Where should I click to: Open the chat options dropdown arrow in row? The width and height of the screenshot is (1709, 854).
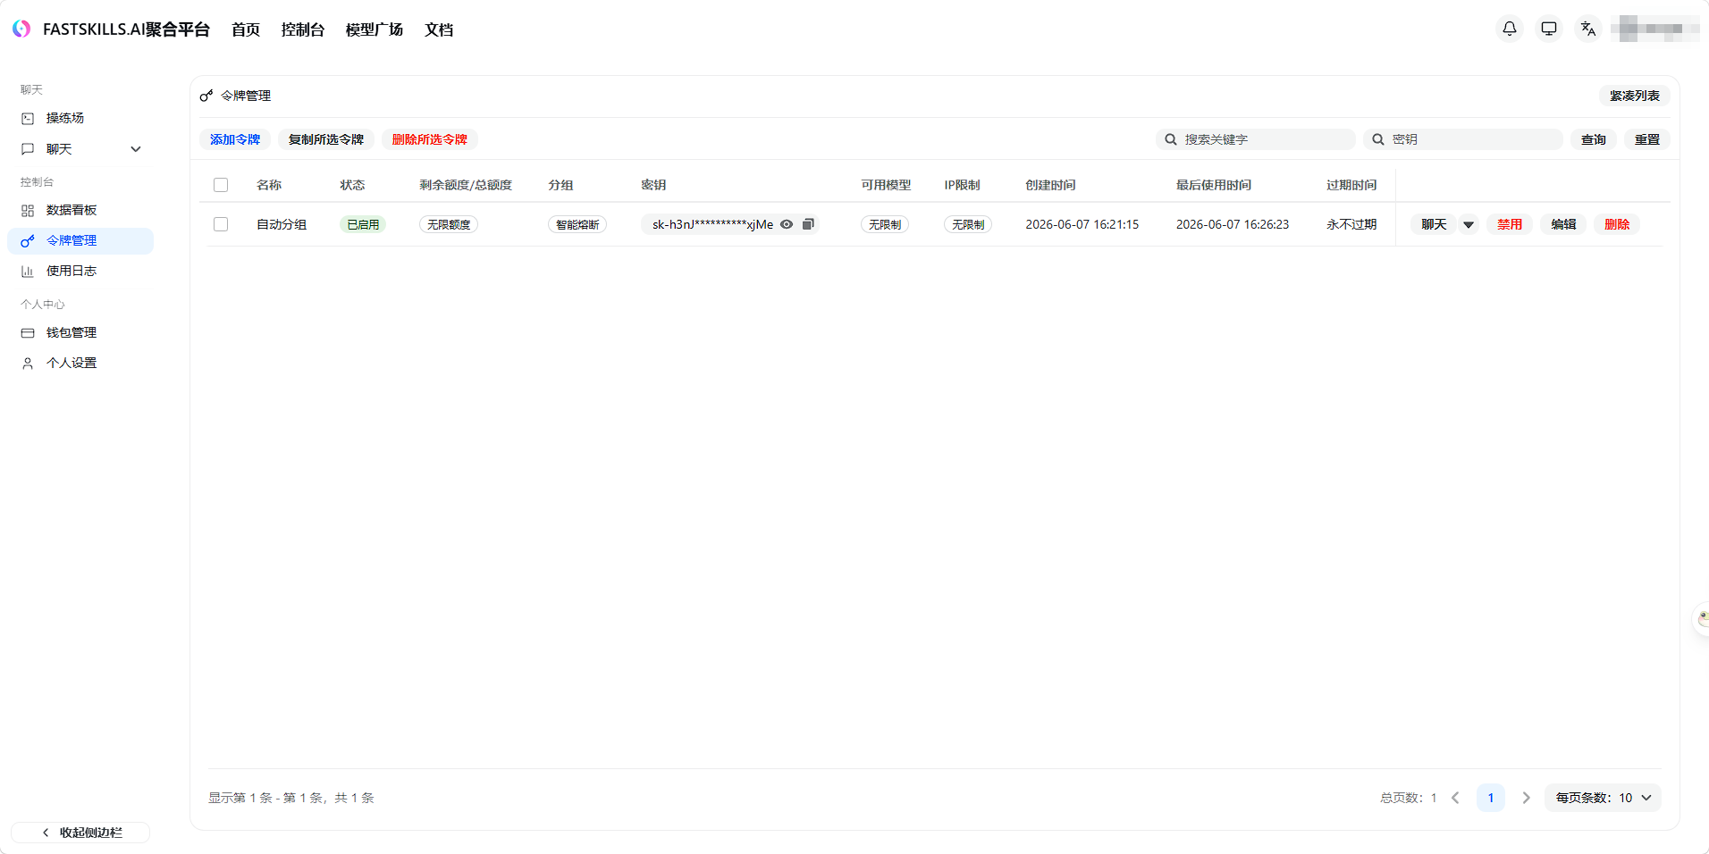(1469, 224)
